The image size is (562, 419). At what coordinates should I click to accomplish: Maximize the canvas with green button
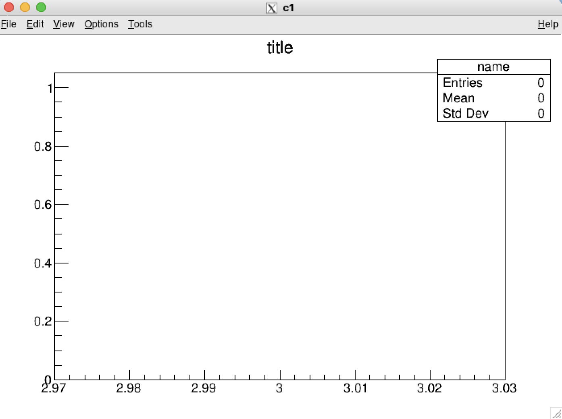point(41,7)
